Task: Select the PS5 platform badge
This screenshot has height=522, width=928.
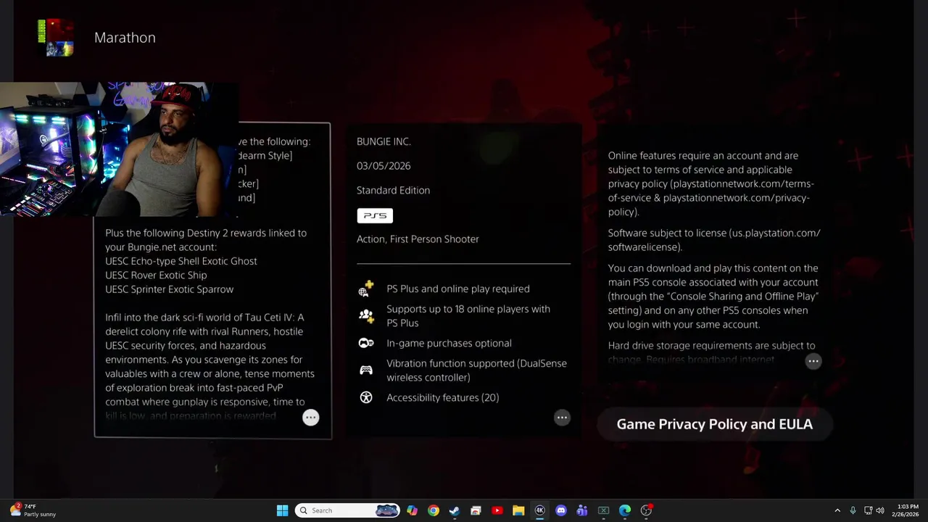Action: (x=375, y=215)
